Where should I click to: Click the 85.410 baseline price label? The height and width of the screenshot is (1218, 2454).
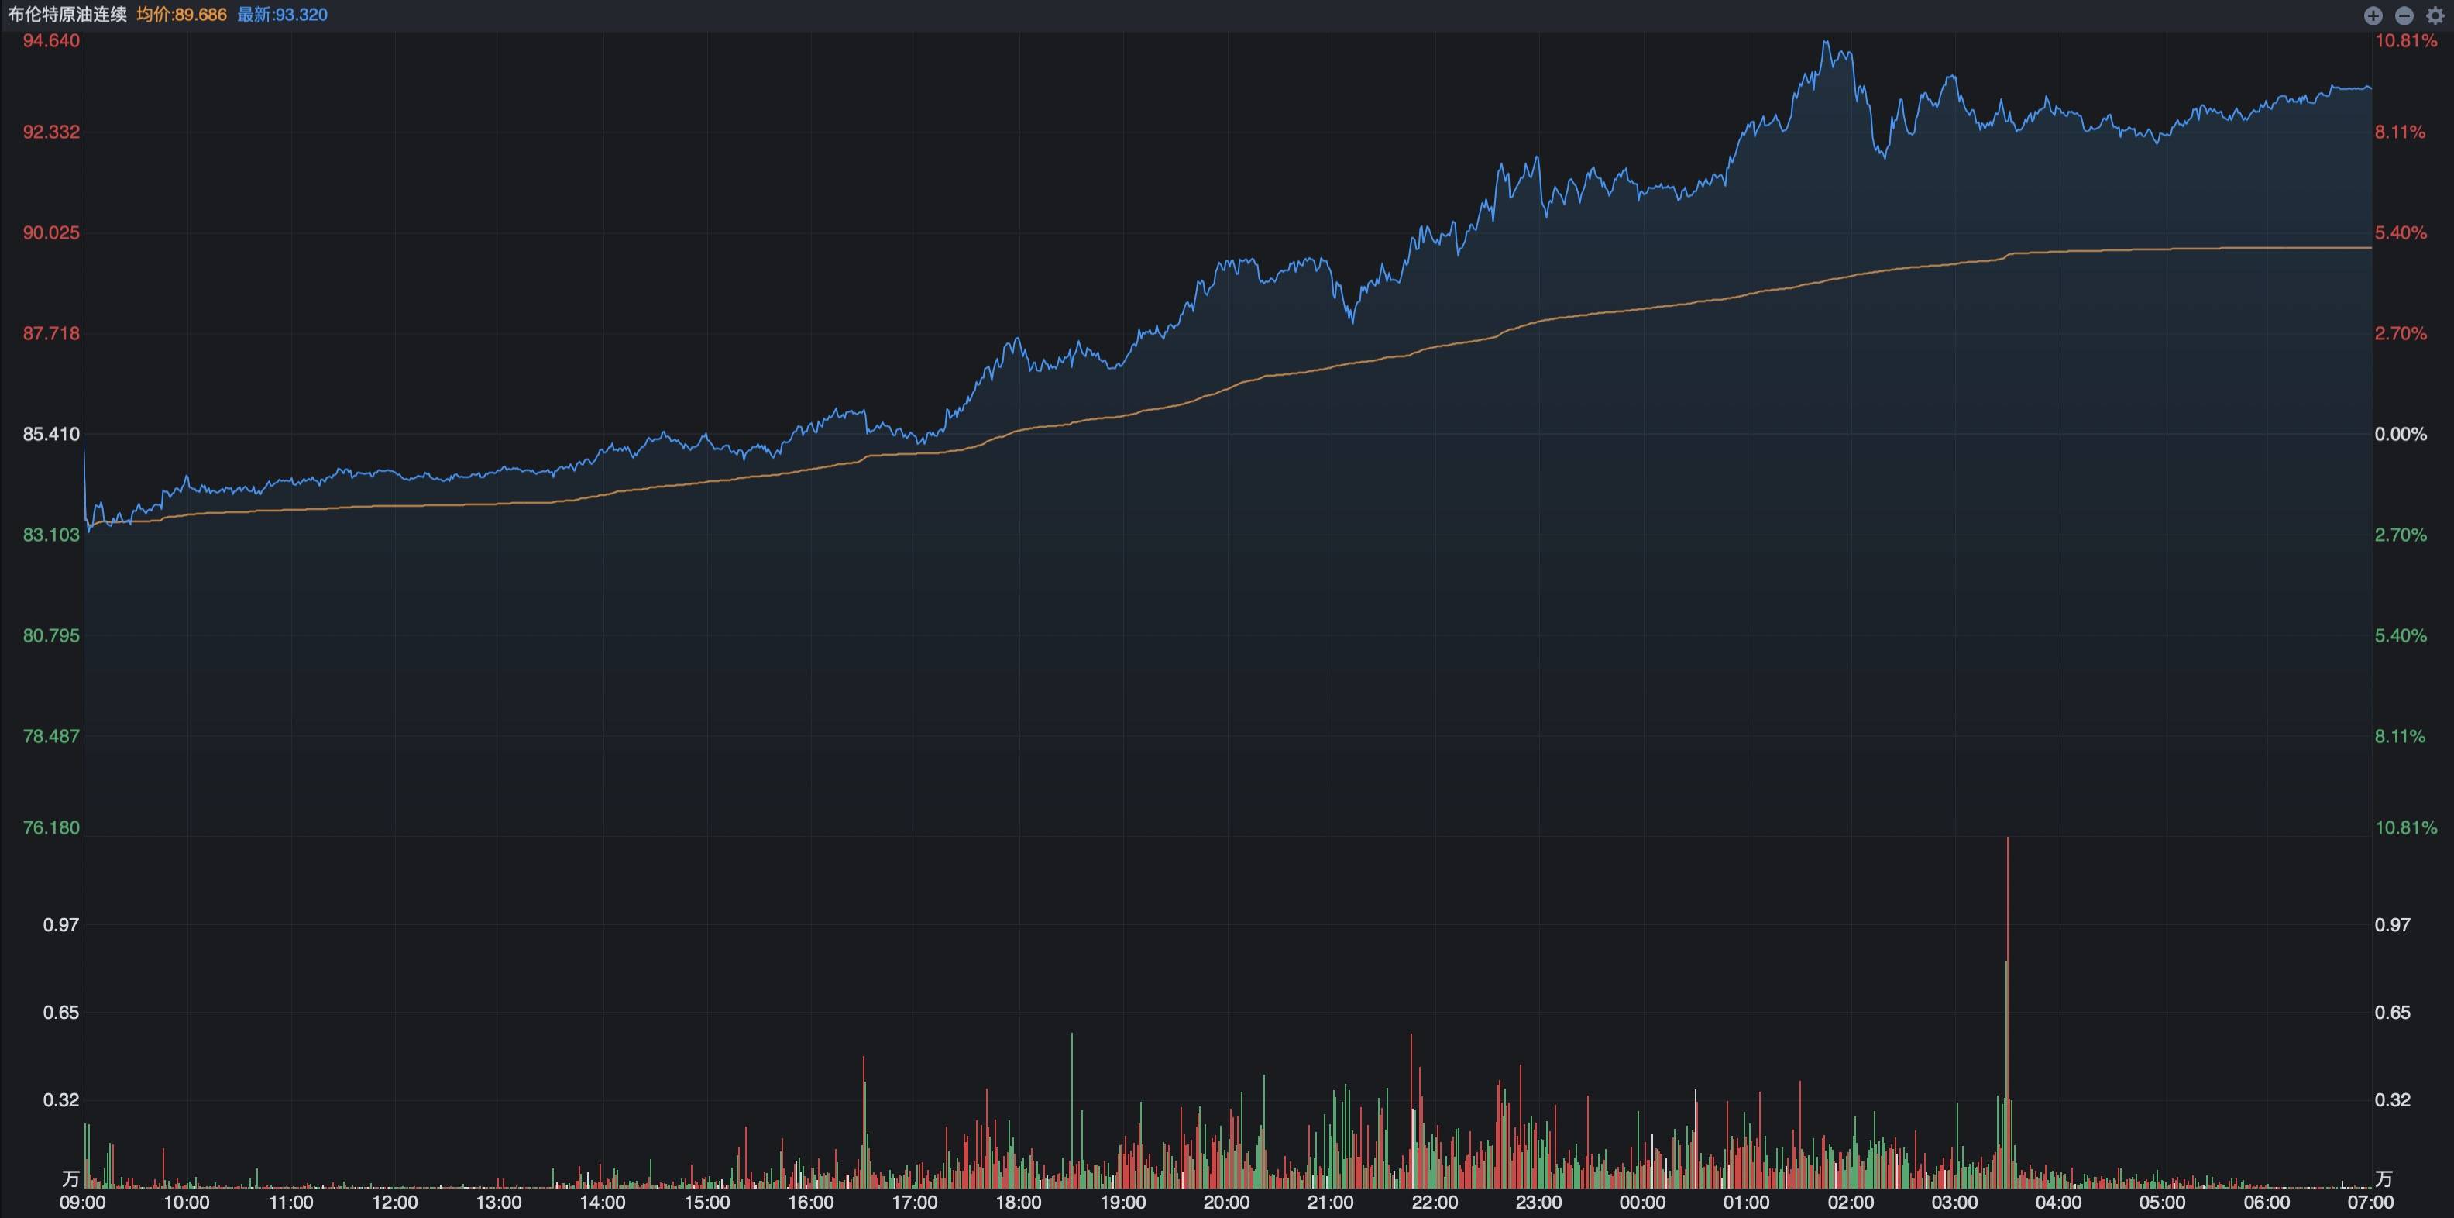pyautogui.click(x=51, y=435)
